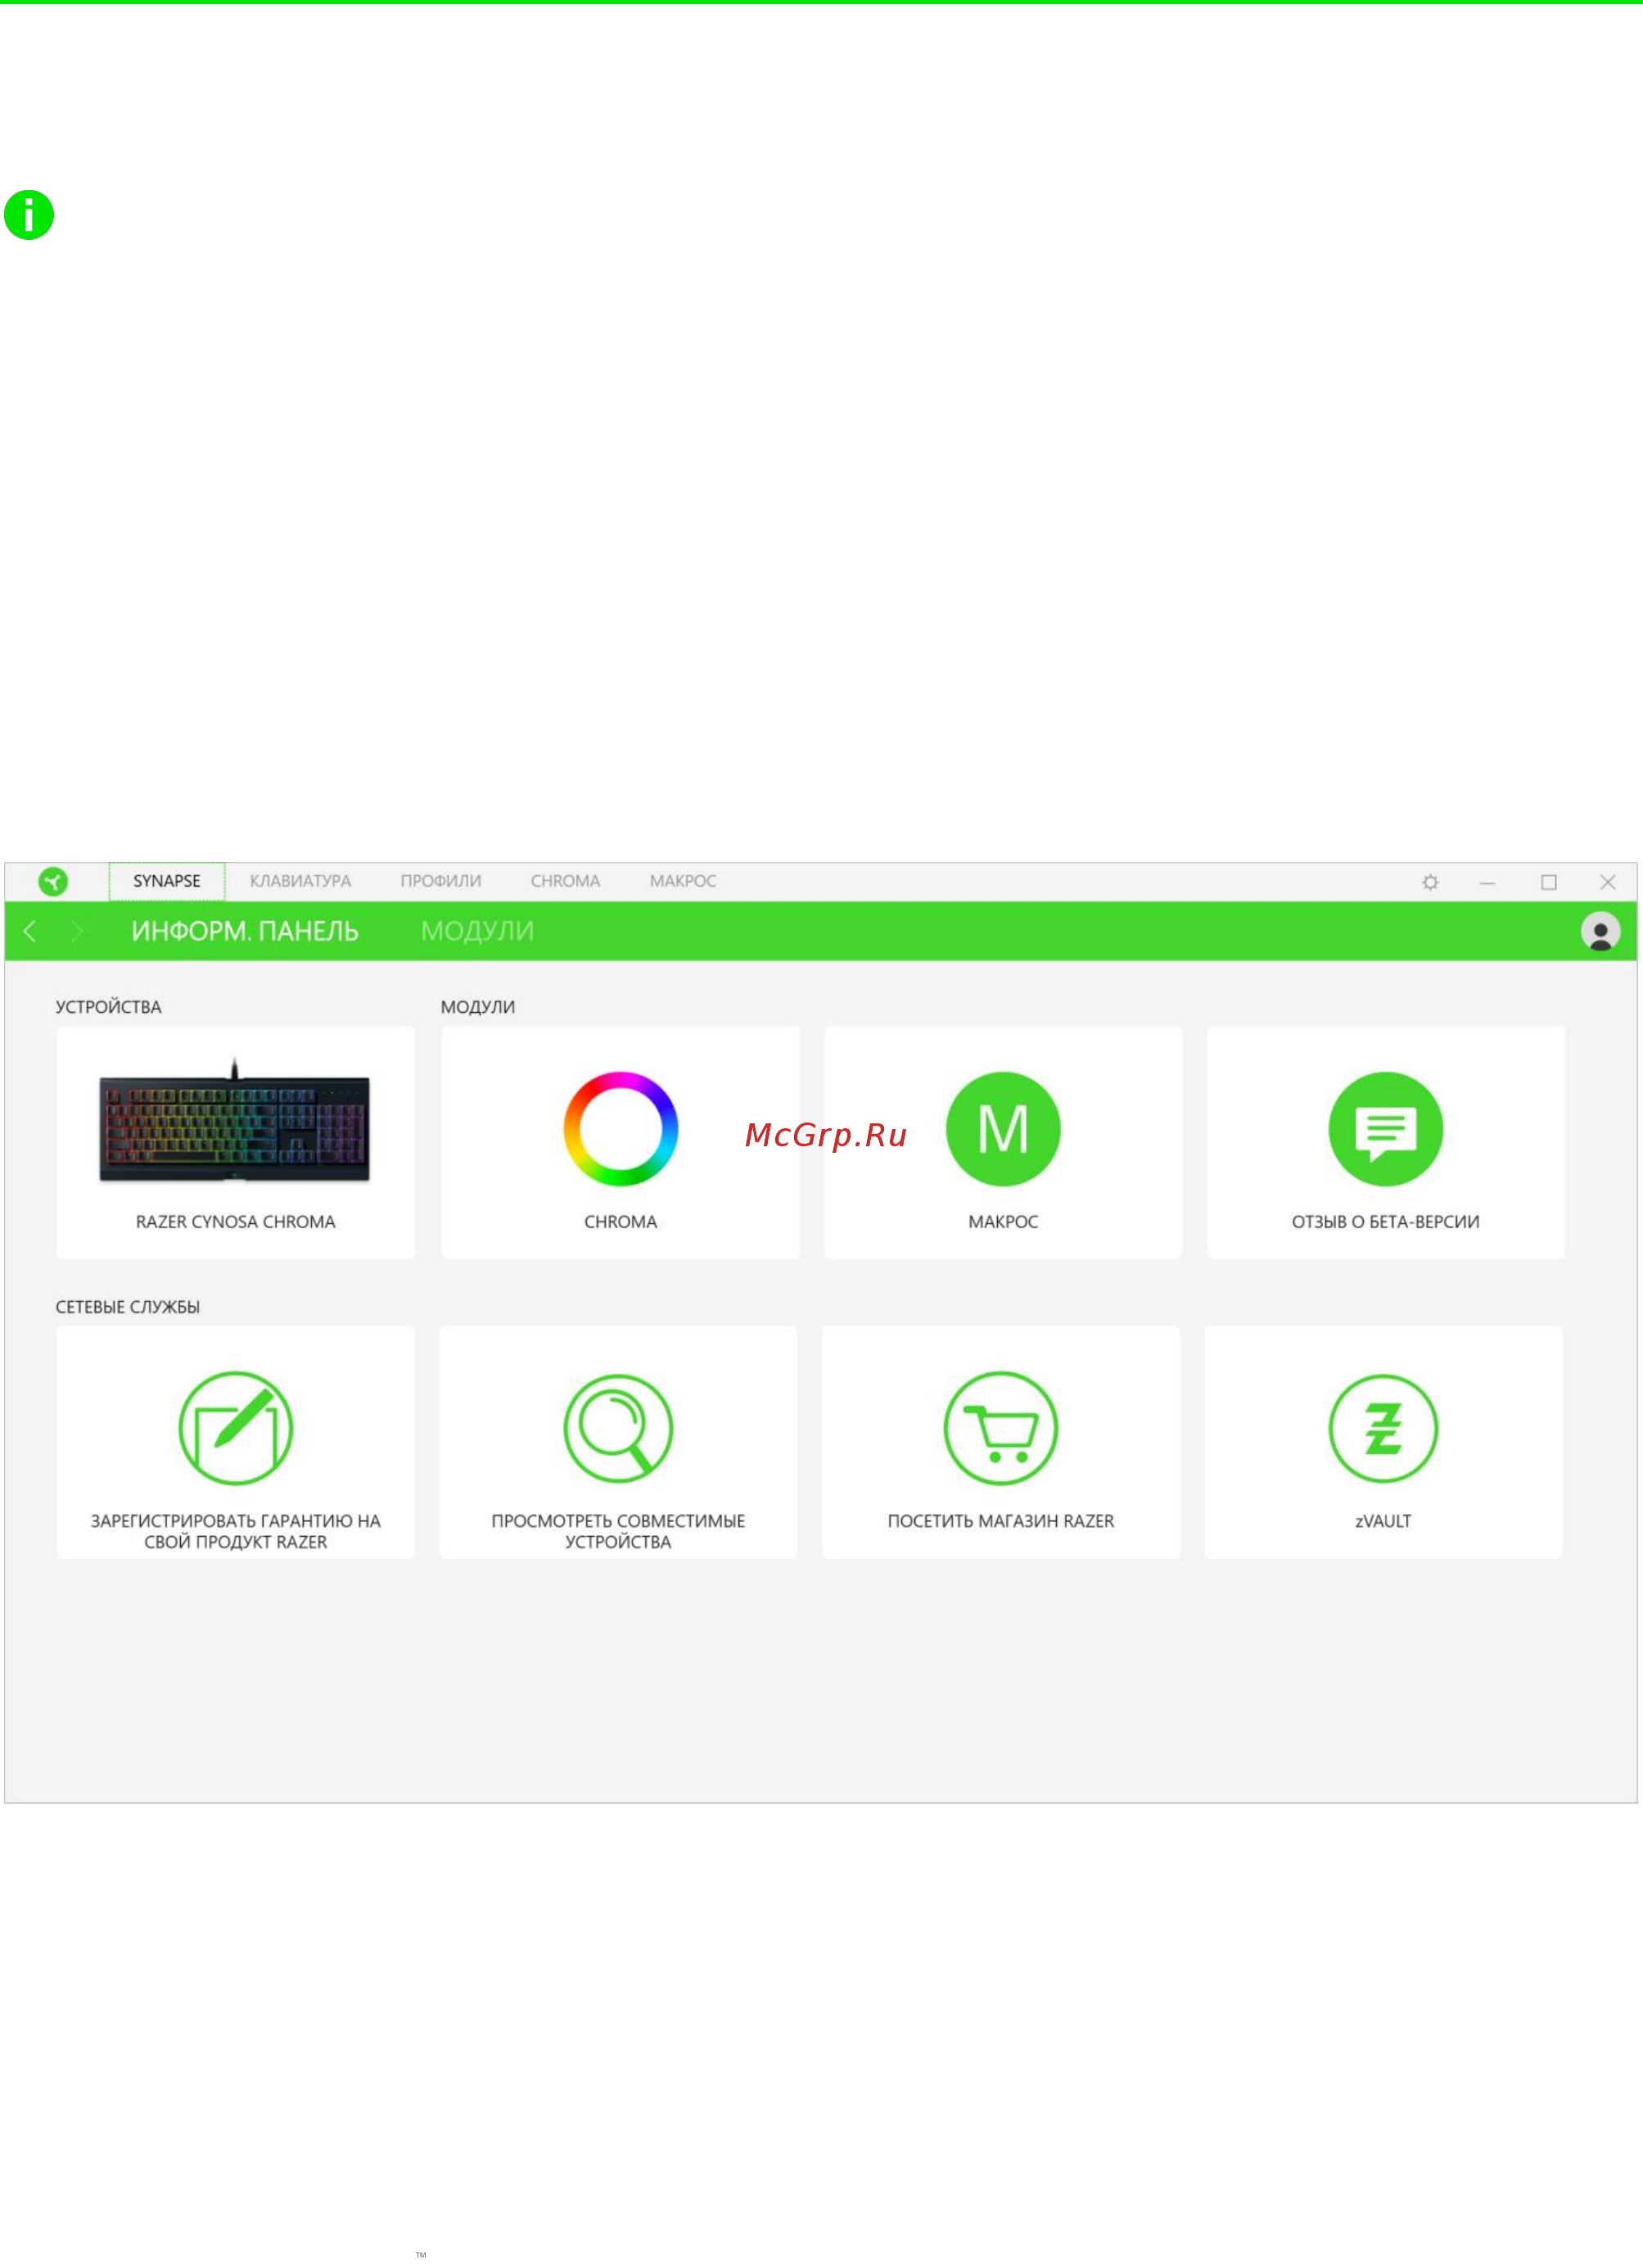Viewport: 1643px width, 2268px height.
Task: Click the zVAULT label
Action: [x=1383, y=1521]
